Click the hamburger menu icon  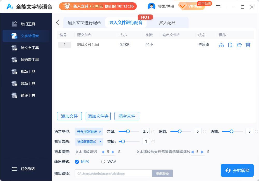[x=218, y=7]
